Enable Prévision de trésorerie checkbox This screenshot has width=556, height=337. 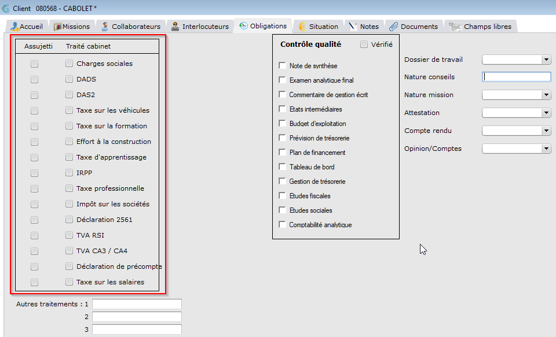point(282,138)
